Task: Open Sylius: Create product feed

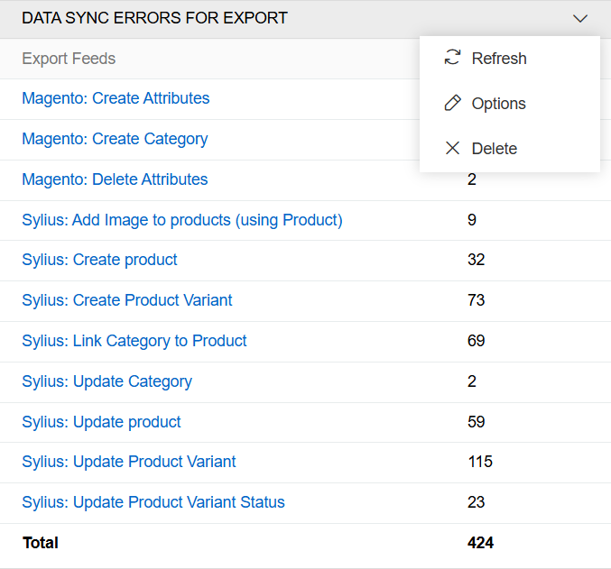Action: pos(99,260)
